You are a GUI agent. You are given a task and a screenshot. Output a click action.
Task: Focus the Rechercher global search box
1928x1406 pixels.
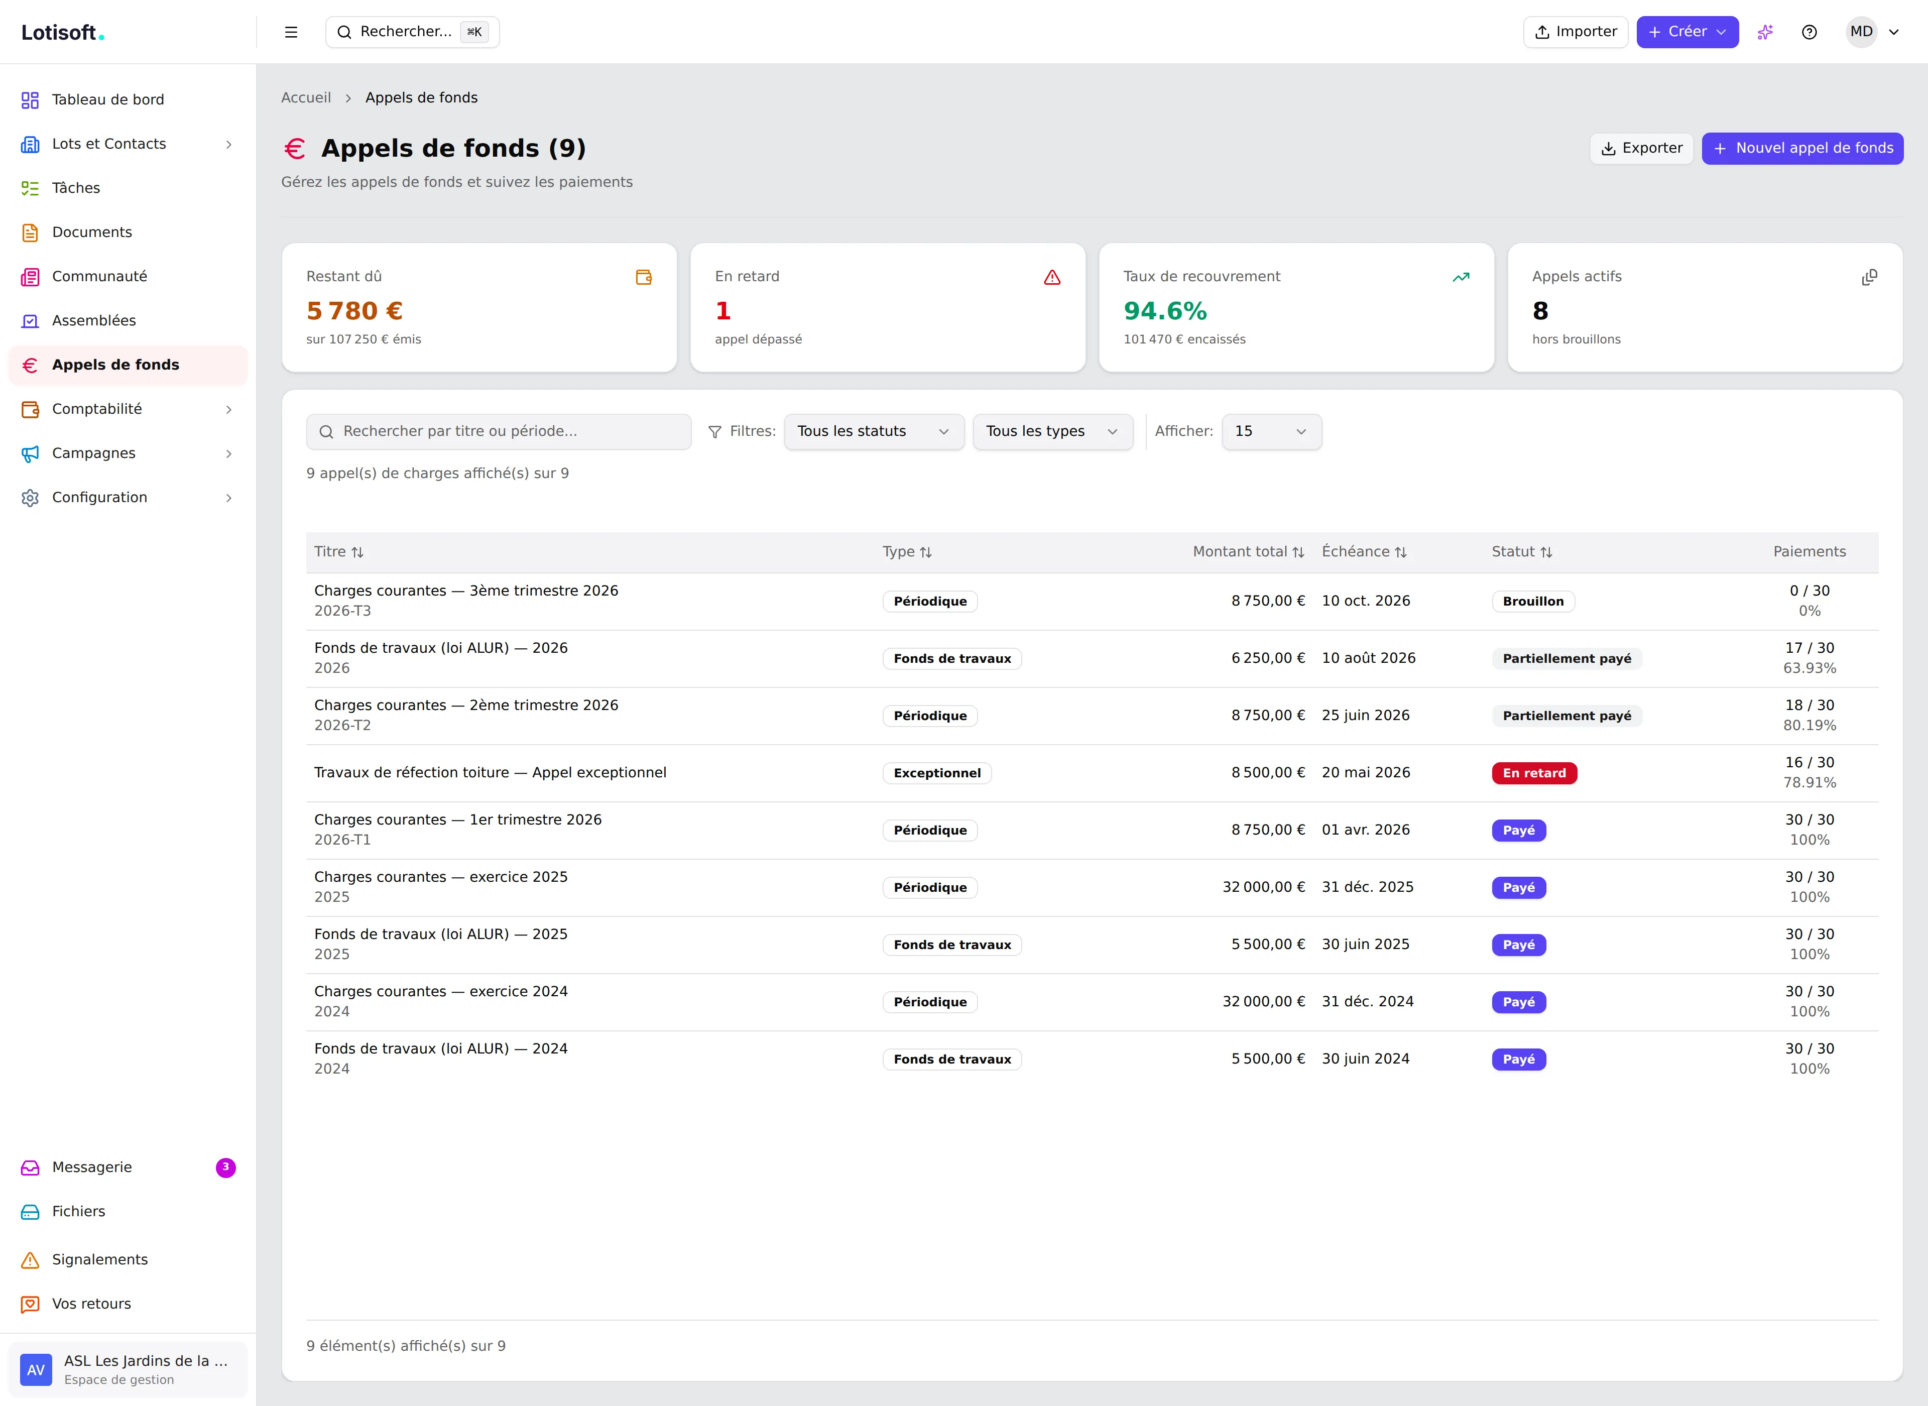(x=413, y=32)
